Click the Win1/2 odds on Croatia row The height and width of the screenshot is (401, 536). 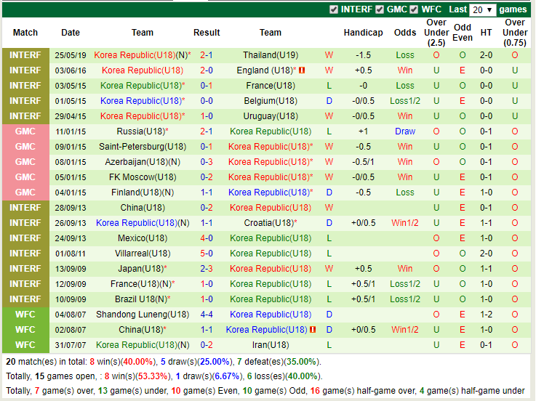coord(405,223)
